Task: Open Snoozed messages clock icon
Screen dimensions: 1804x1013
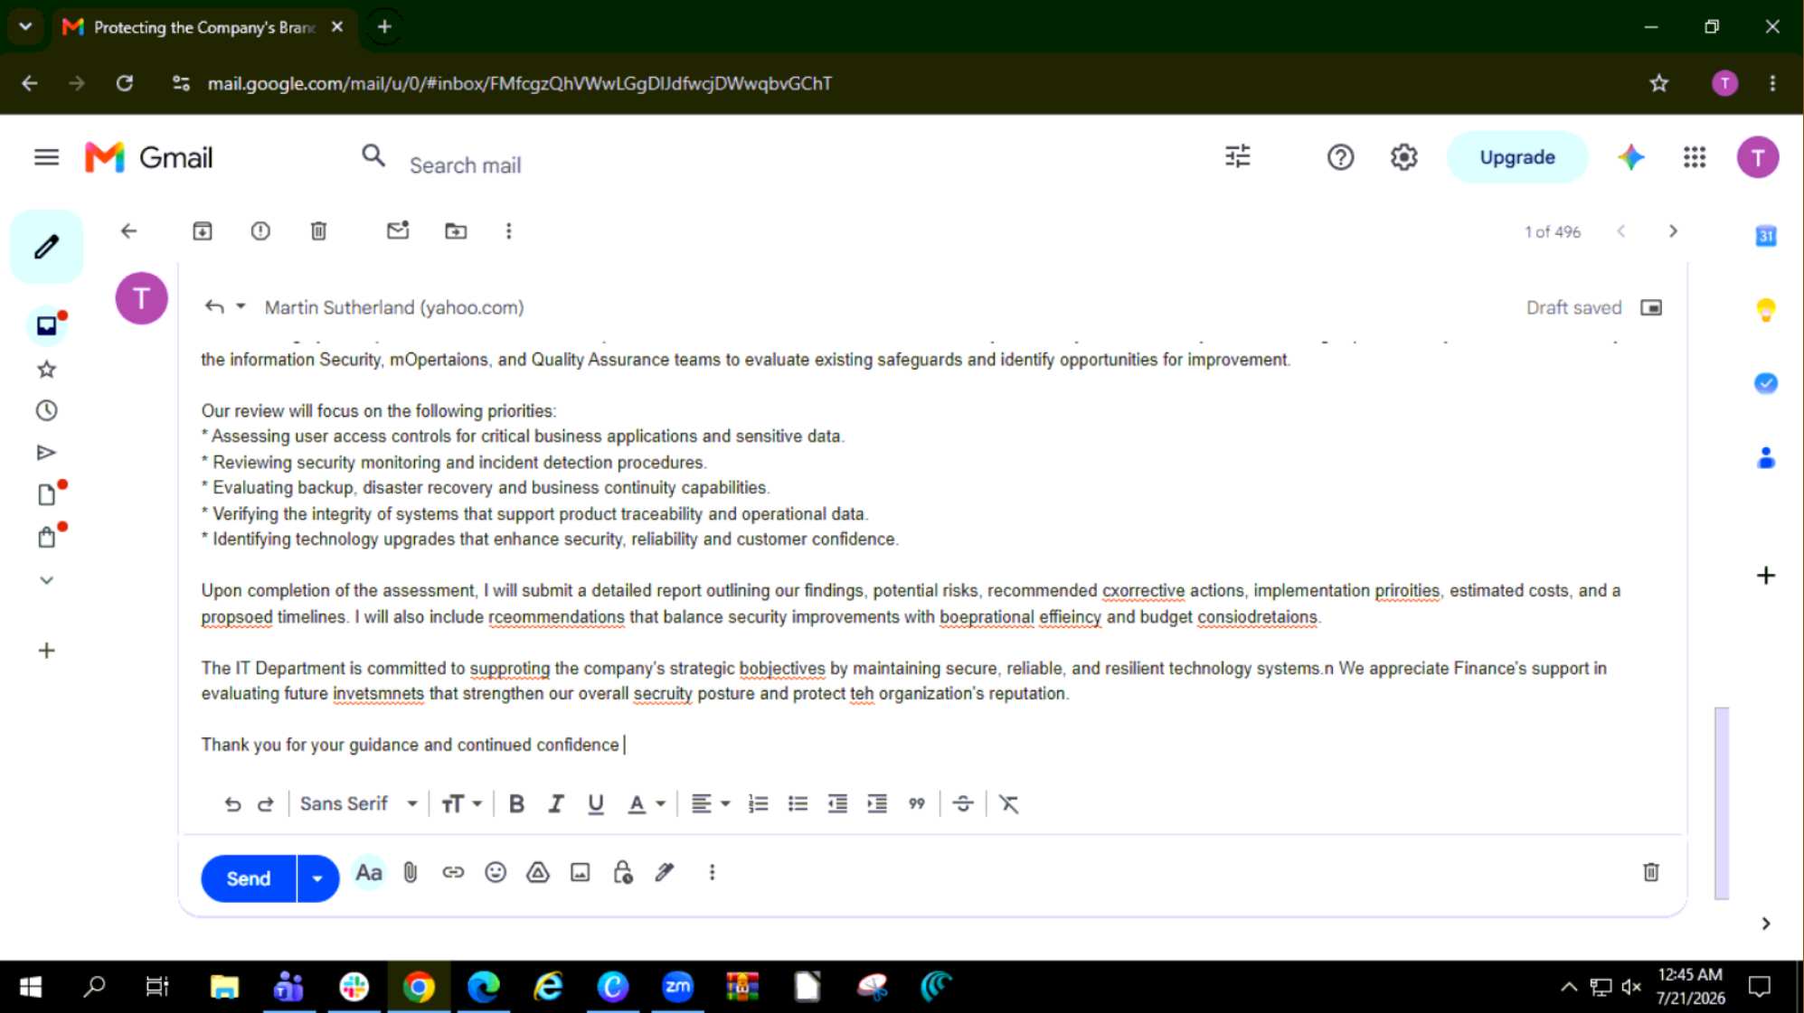Action: click(46, 410)
